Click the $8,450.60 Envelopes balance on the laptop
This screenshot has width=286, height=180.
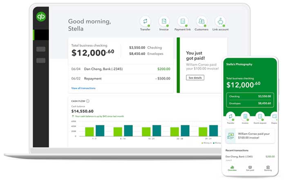click(137, 54)
